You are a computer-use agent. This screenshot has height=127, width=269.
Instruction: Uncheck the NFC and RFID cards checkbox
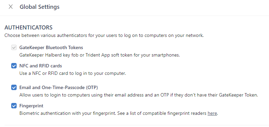[x=14, y=66]
